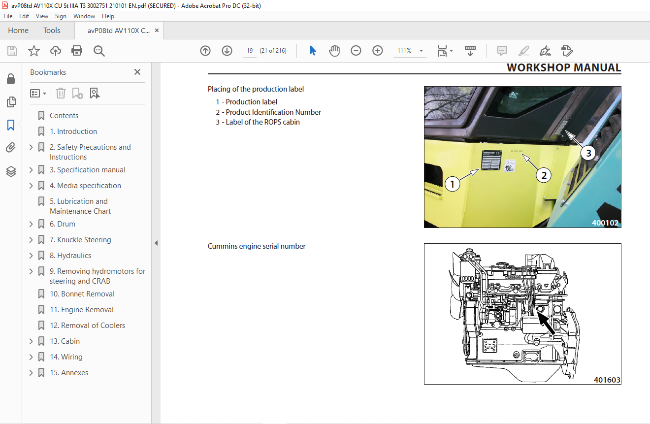Open the find text magnifier icon
The image size is (650, 424).
click(x=99, y=51)
